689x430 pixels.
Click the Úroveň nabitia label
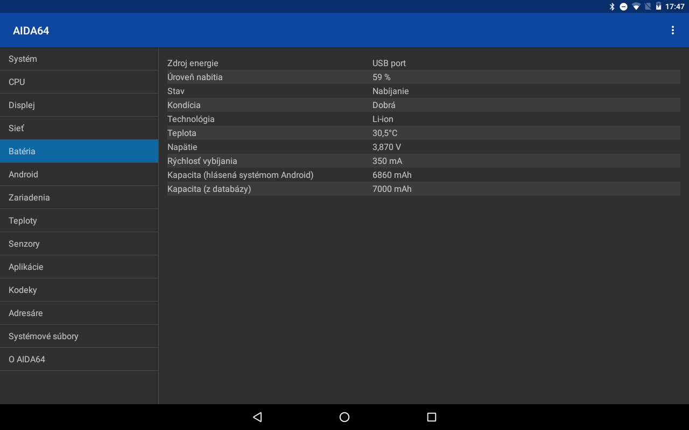[195, 77]
